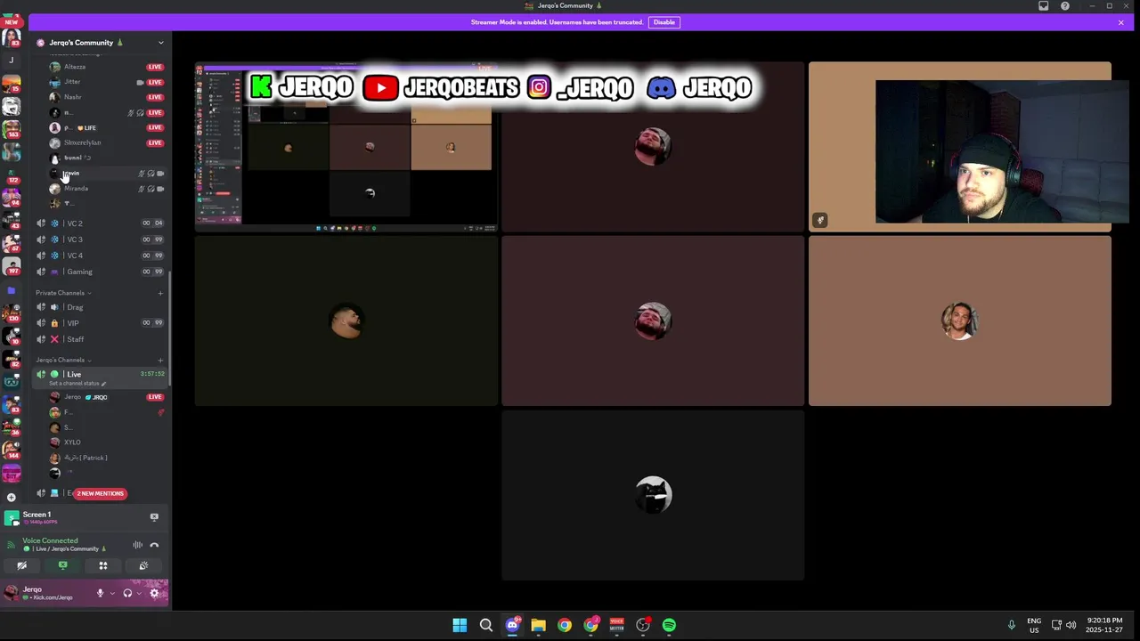The width and height of the screenshot is (1140, 641).
Task: Click the LIVE badge next to Altezza
Action: [x=155, y=67]
